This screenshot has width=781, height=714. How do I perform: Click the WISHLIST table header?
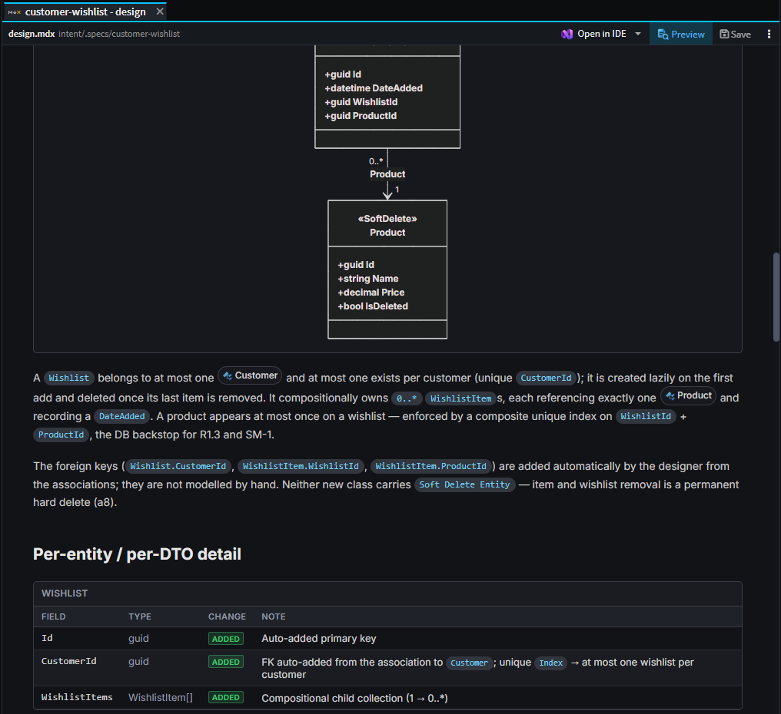(65, 593)
